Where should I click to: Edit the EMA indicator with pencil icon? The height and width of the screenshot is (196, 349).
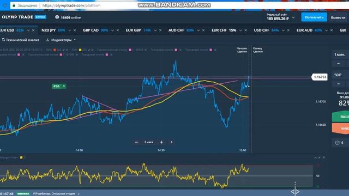tap(64, 50)
